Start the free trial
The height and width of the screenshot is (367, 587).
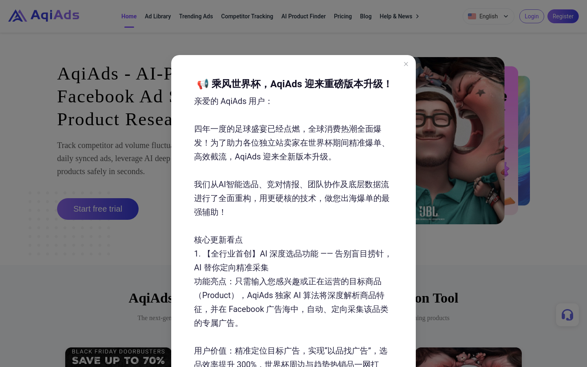98,209
